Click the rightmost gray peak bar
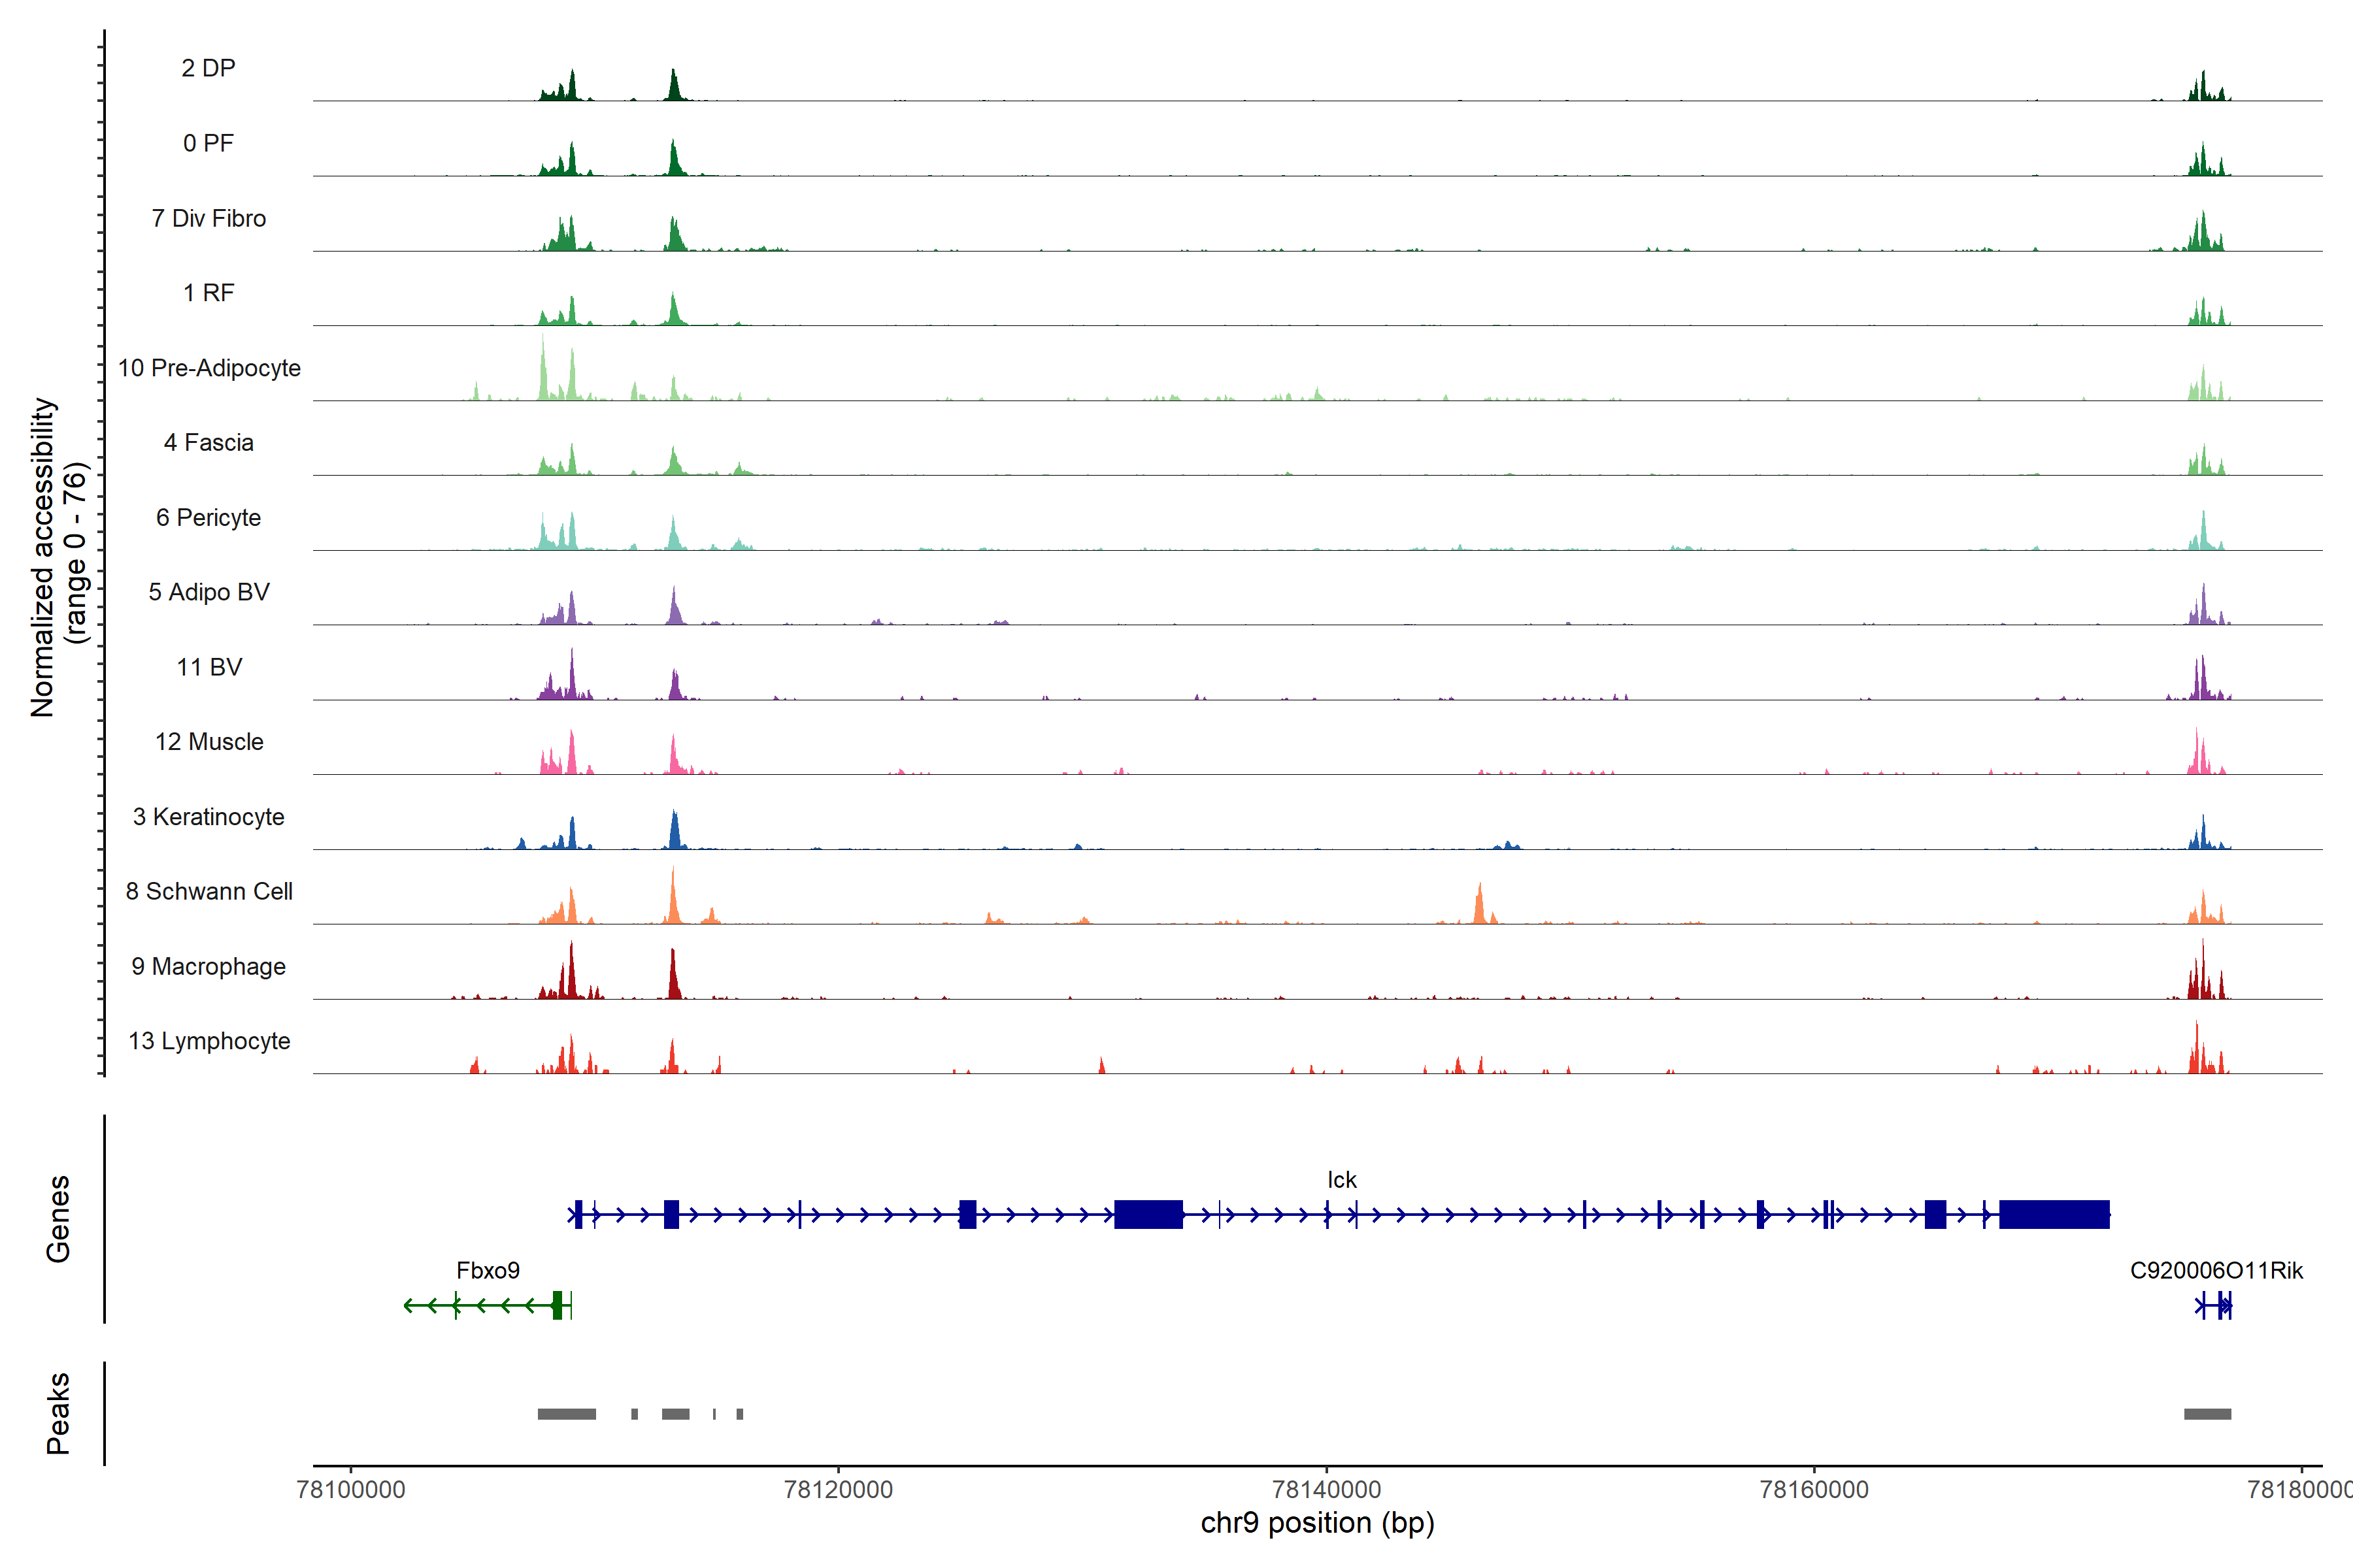 pos(2207,1414)
